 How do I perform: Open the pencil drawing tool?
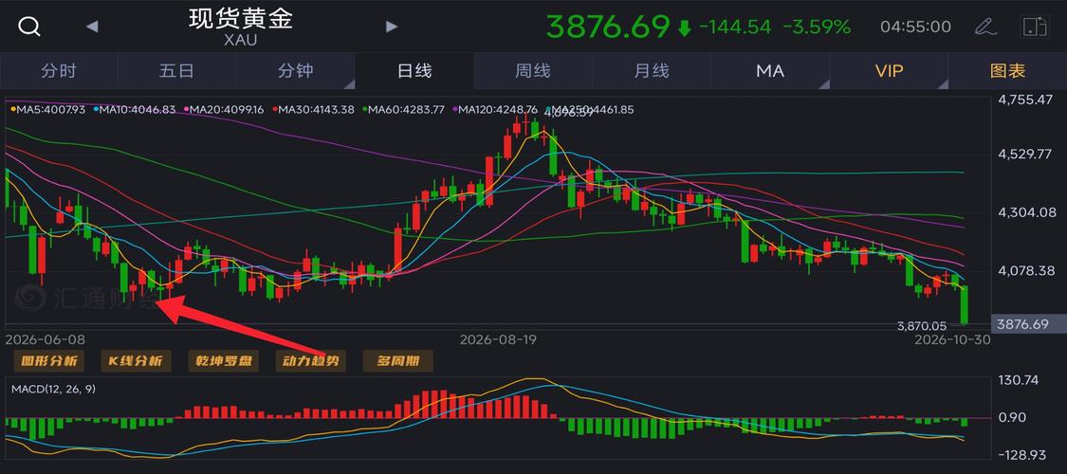click(984, 27)
